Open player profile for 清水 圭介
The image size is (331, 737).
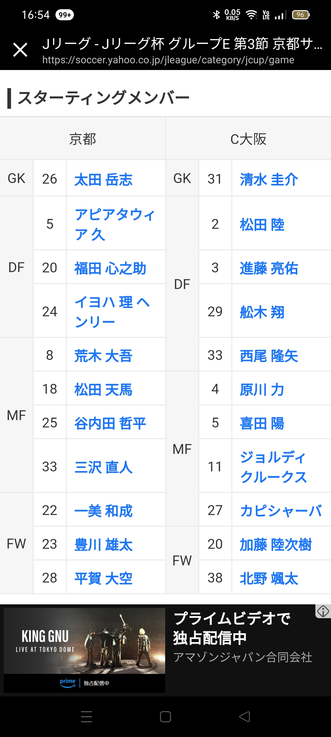[x=269, y=180]
